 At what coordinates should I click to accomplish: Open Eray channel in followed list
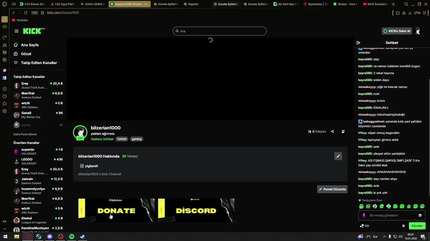38,85
